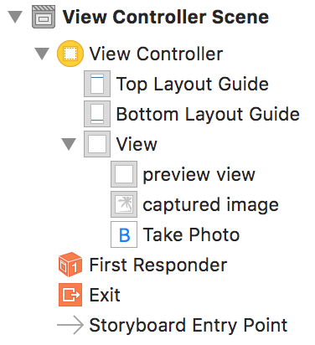Image resolution: width=315 pixels, height=345 pixels.
Task: Click the View Controller Scene storyboard icon
Action: click(x=44, y=17)
